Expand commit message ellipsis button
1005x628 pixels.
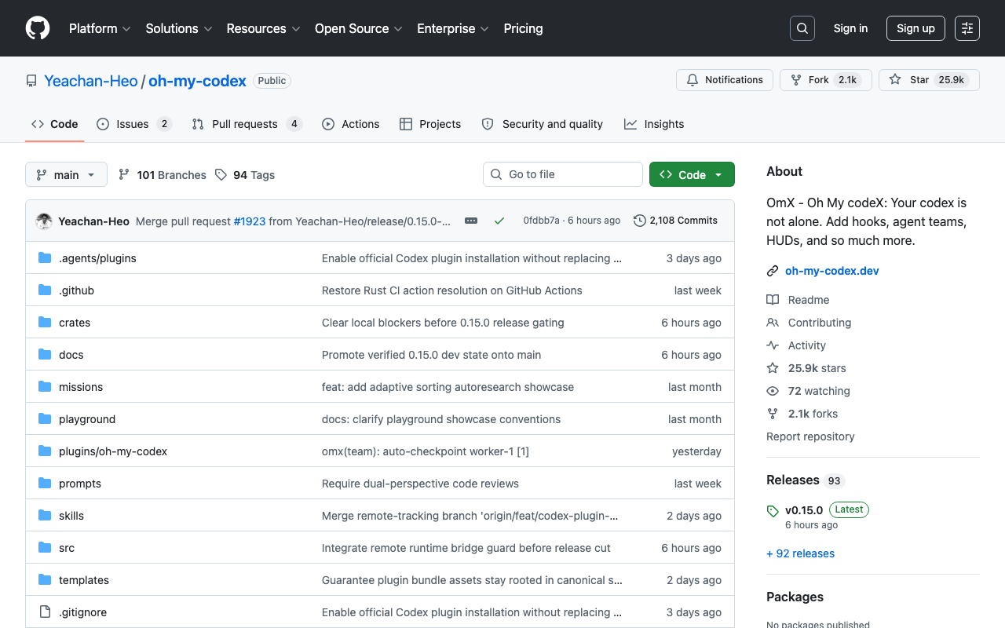[471, 221]
